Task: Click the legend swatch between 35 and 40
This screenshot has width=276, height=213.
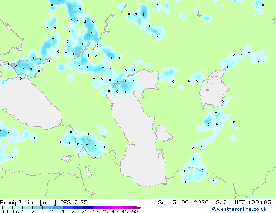Action: pyautogui.click(x=108, y=207)
